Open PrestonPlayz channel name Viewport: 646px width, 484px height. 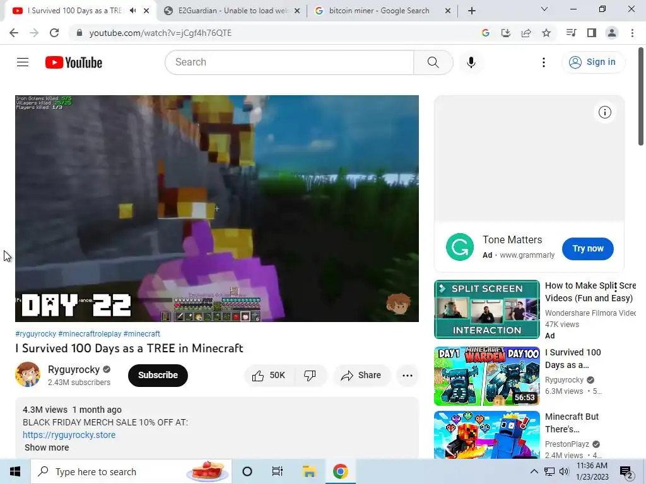[x=567, y=444]
